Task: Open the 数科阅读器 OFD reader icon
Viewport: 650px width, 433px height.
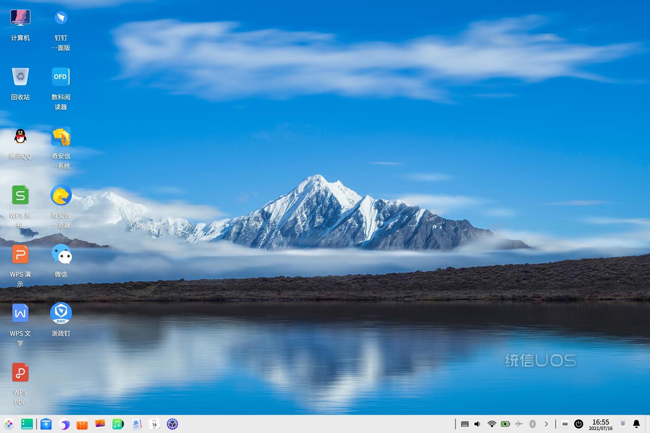Action: pos(61,77)
